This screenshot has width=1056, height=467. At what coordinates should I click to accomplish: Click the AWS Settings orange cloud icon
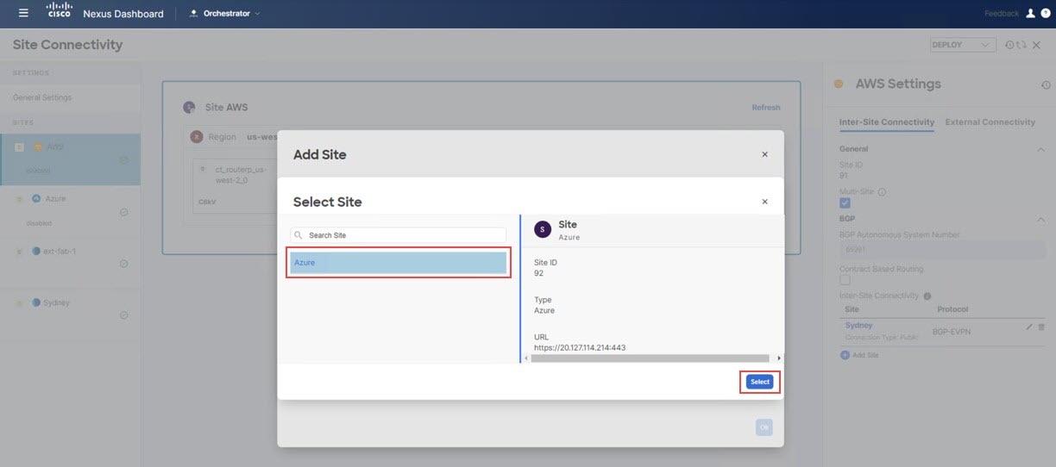tap(839, 84)
